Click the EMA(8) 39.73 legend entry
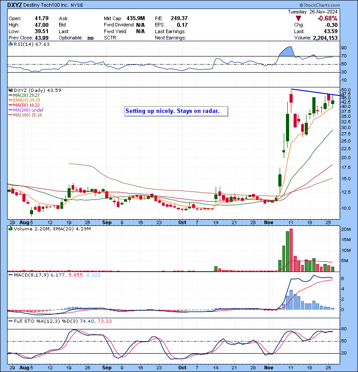358x372 pixels. [24, 100]
